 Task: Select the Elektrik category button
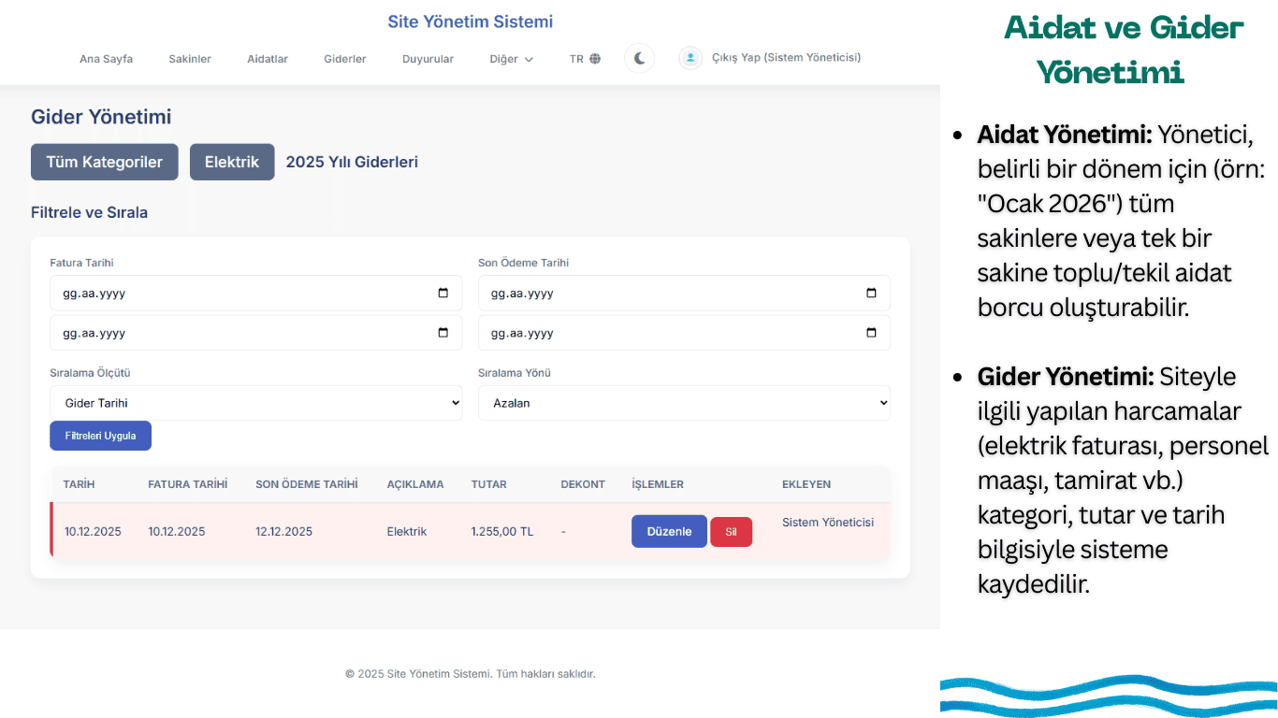[232, 162]
